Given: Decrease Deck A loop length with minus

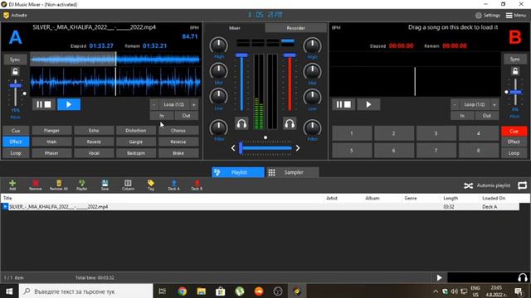Looking at the screenshot, I should click(x=154, y=105).
